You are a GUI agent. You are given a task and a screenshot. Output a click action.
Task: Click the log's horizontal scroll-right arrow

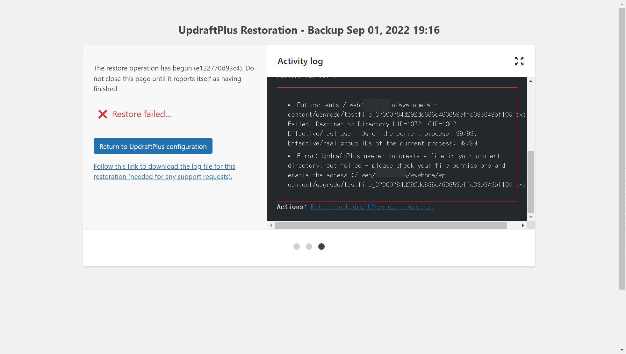coord(523,225)
